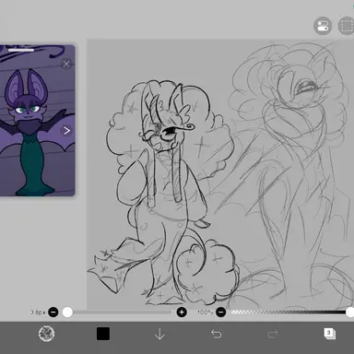Open the brush selector icon
This screenshot has height=354, width=354.
point(47,334)
